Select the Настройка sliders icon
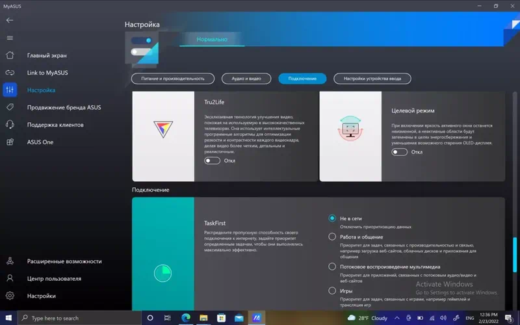This screenshot has width=520, height=325. (x=10, y=90)
